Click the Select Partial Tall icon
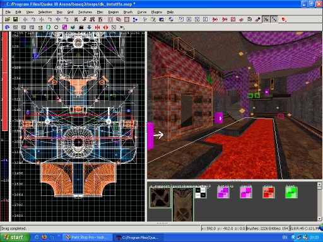Viewport: 323px width, 242px height. (x=92, y=20)
